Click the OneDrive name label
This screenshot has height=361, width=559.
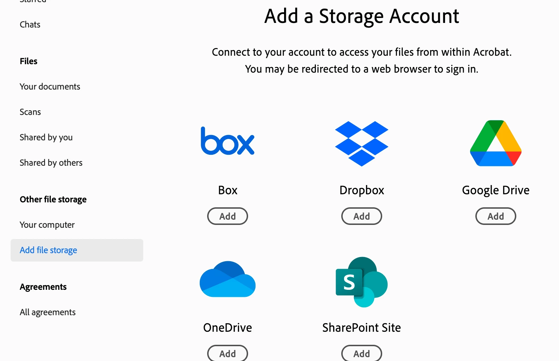pyautogui.click(x=228, y=328)
